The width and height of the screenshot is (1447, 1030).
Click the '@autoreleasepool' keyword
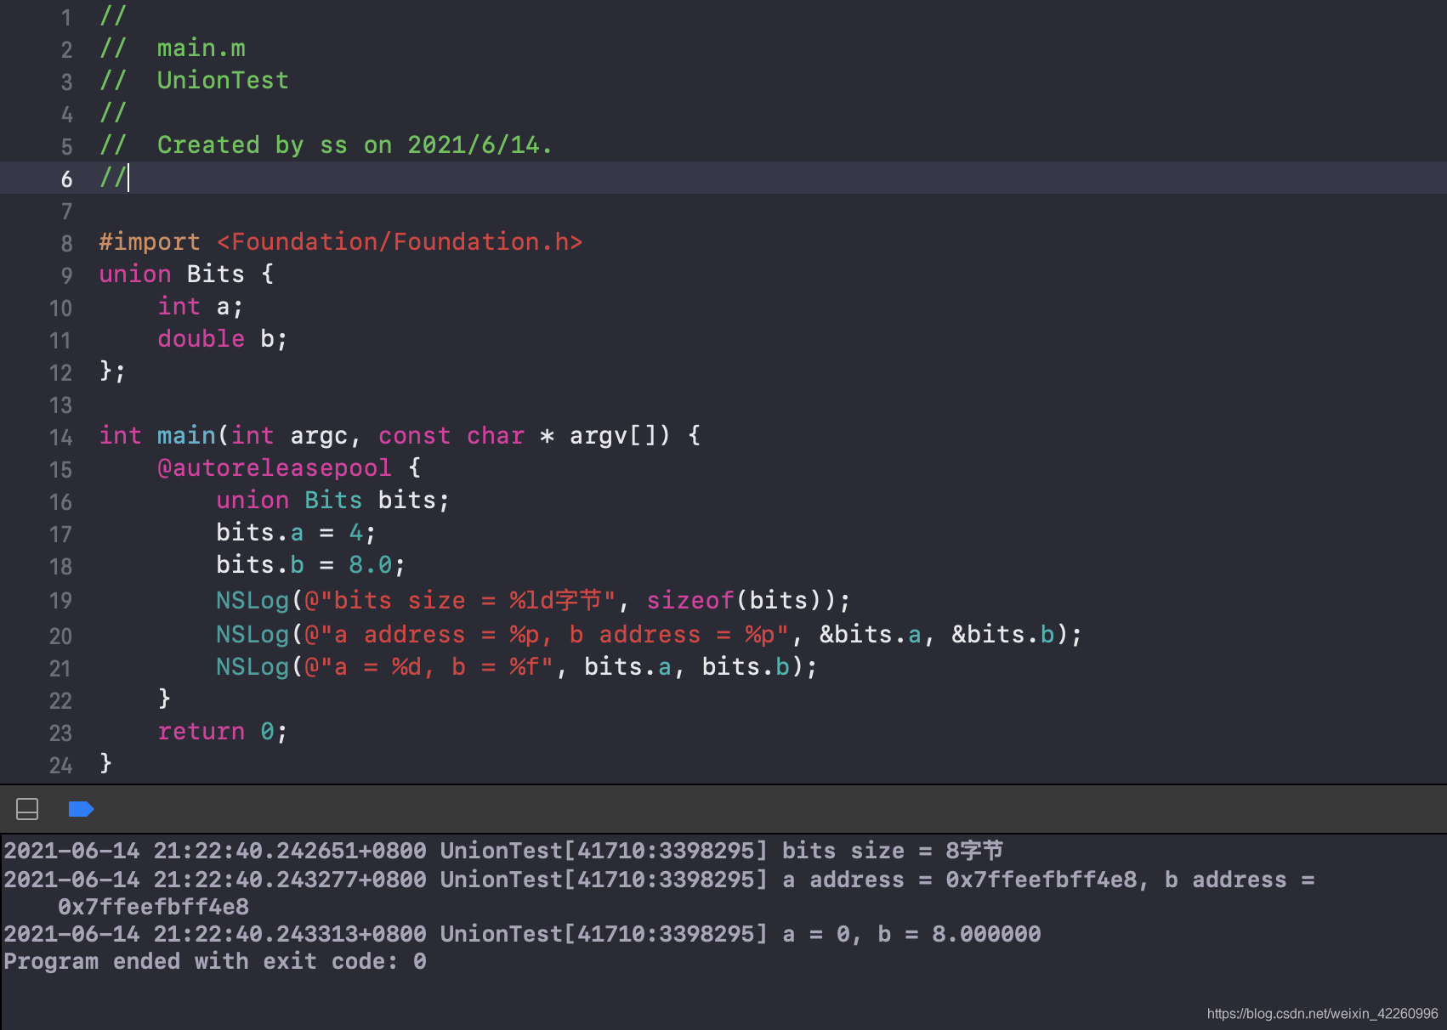tap(275, 468)
